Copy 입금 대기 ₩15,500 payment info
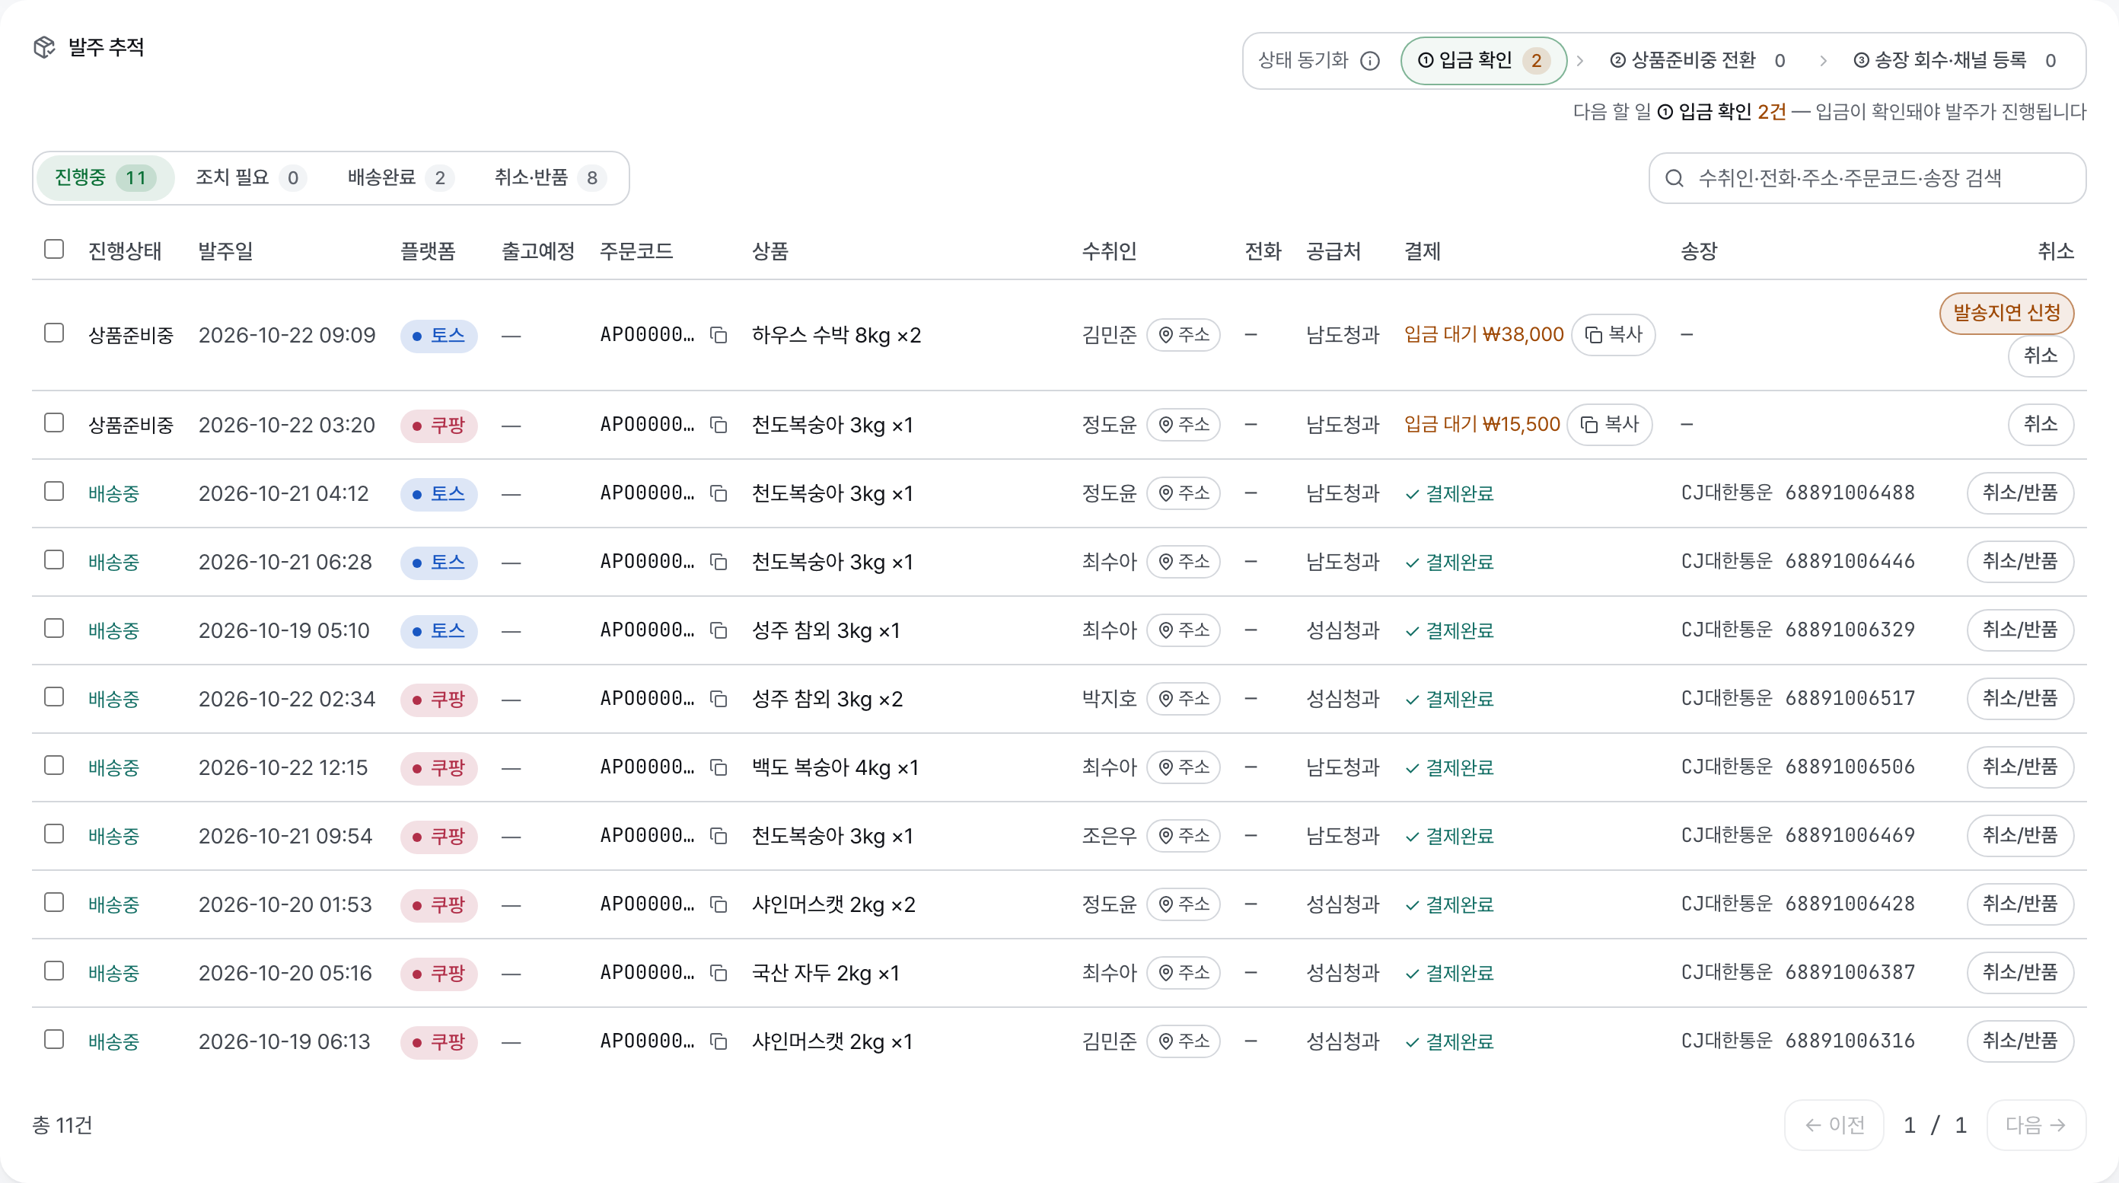This screenshot has width=2119, height=1183. click(x=1610, y=425)
